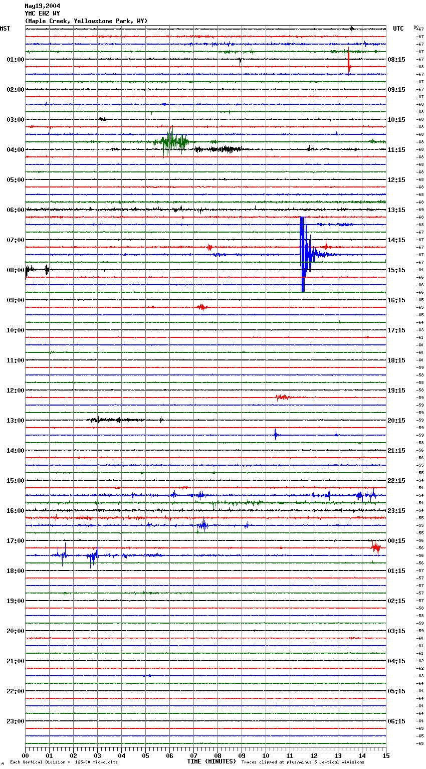Click the 15 minute tick label on the bottom axis

tap(386, 755)
